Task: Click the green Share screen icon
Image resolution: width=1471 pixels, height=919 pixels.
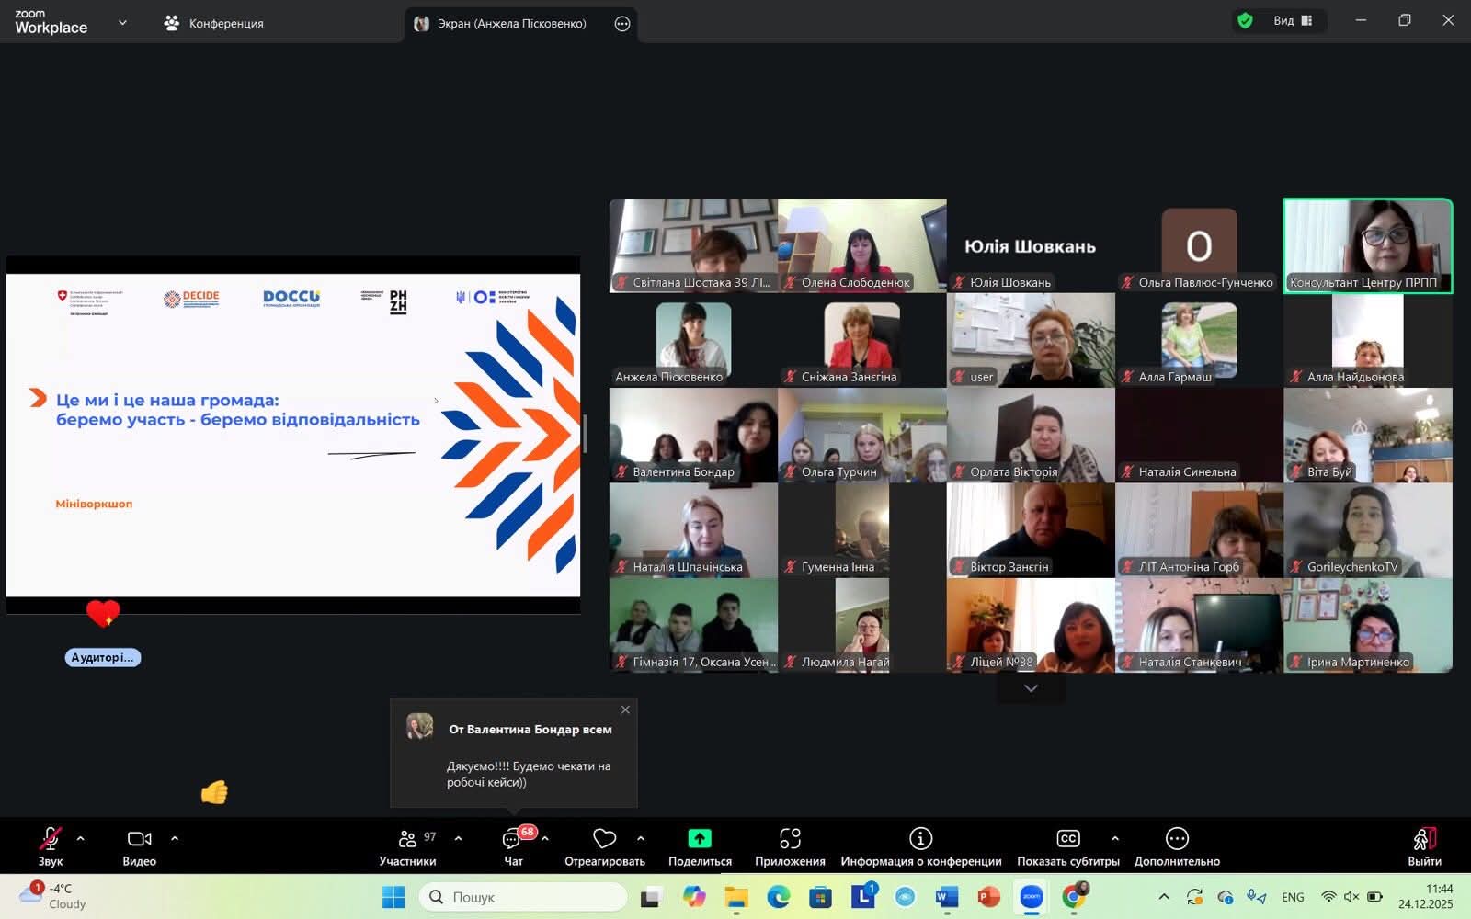Action: (700, 839)
